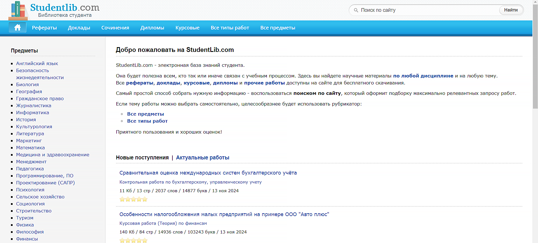Click the дипломы link in welcome text
538x243 pixels.
(x=225, y=83)
